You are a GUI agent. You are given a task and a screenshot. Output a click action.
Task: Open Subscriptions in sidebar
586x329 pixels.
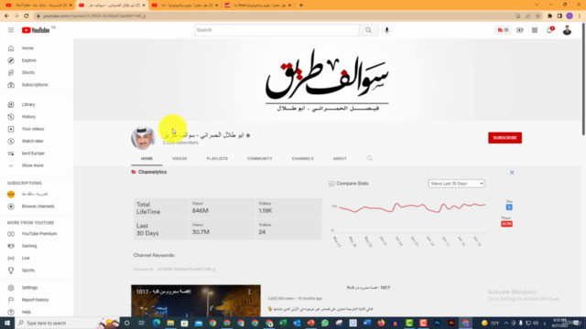tap(35, 85)
